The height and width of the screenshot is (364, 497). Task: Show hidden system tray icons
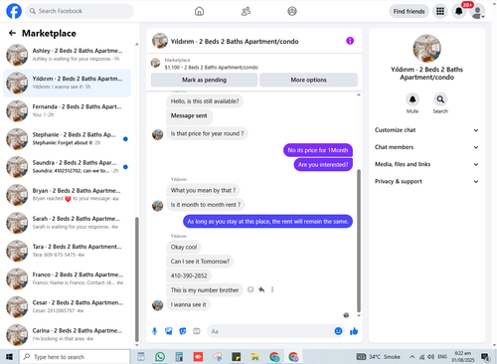pos(412,357)
